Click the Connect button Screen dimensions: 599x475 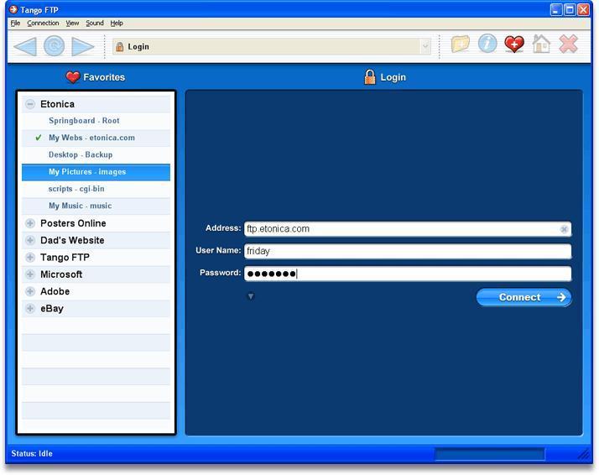[523, 297]
